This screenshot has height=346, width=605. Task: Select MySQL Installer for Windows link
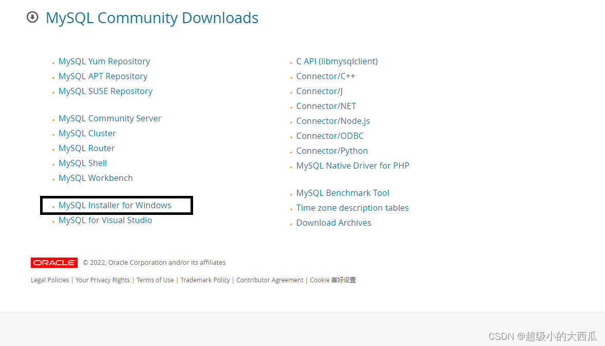[115, 206]
